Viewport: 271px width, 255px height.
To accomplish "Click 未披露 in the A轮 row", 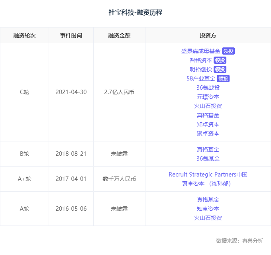I will tap(119, 209).
